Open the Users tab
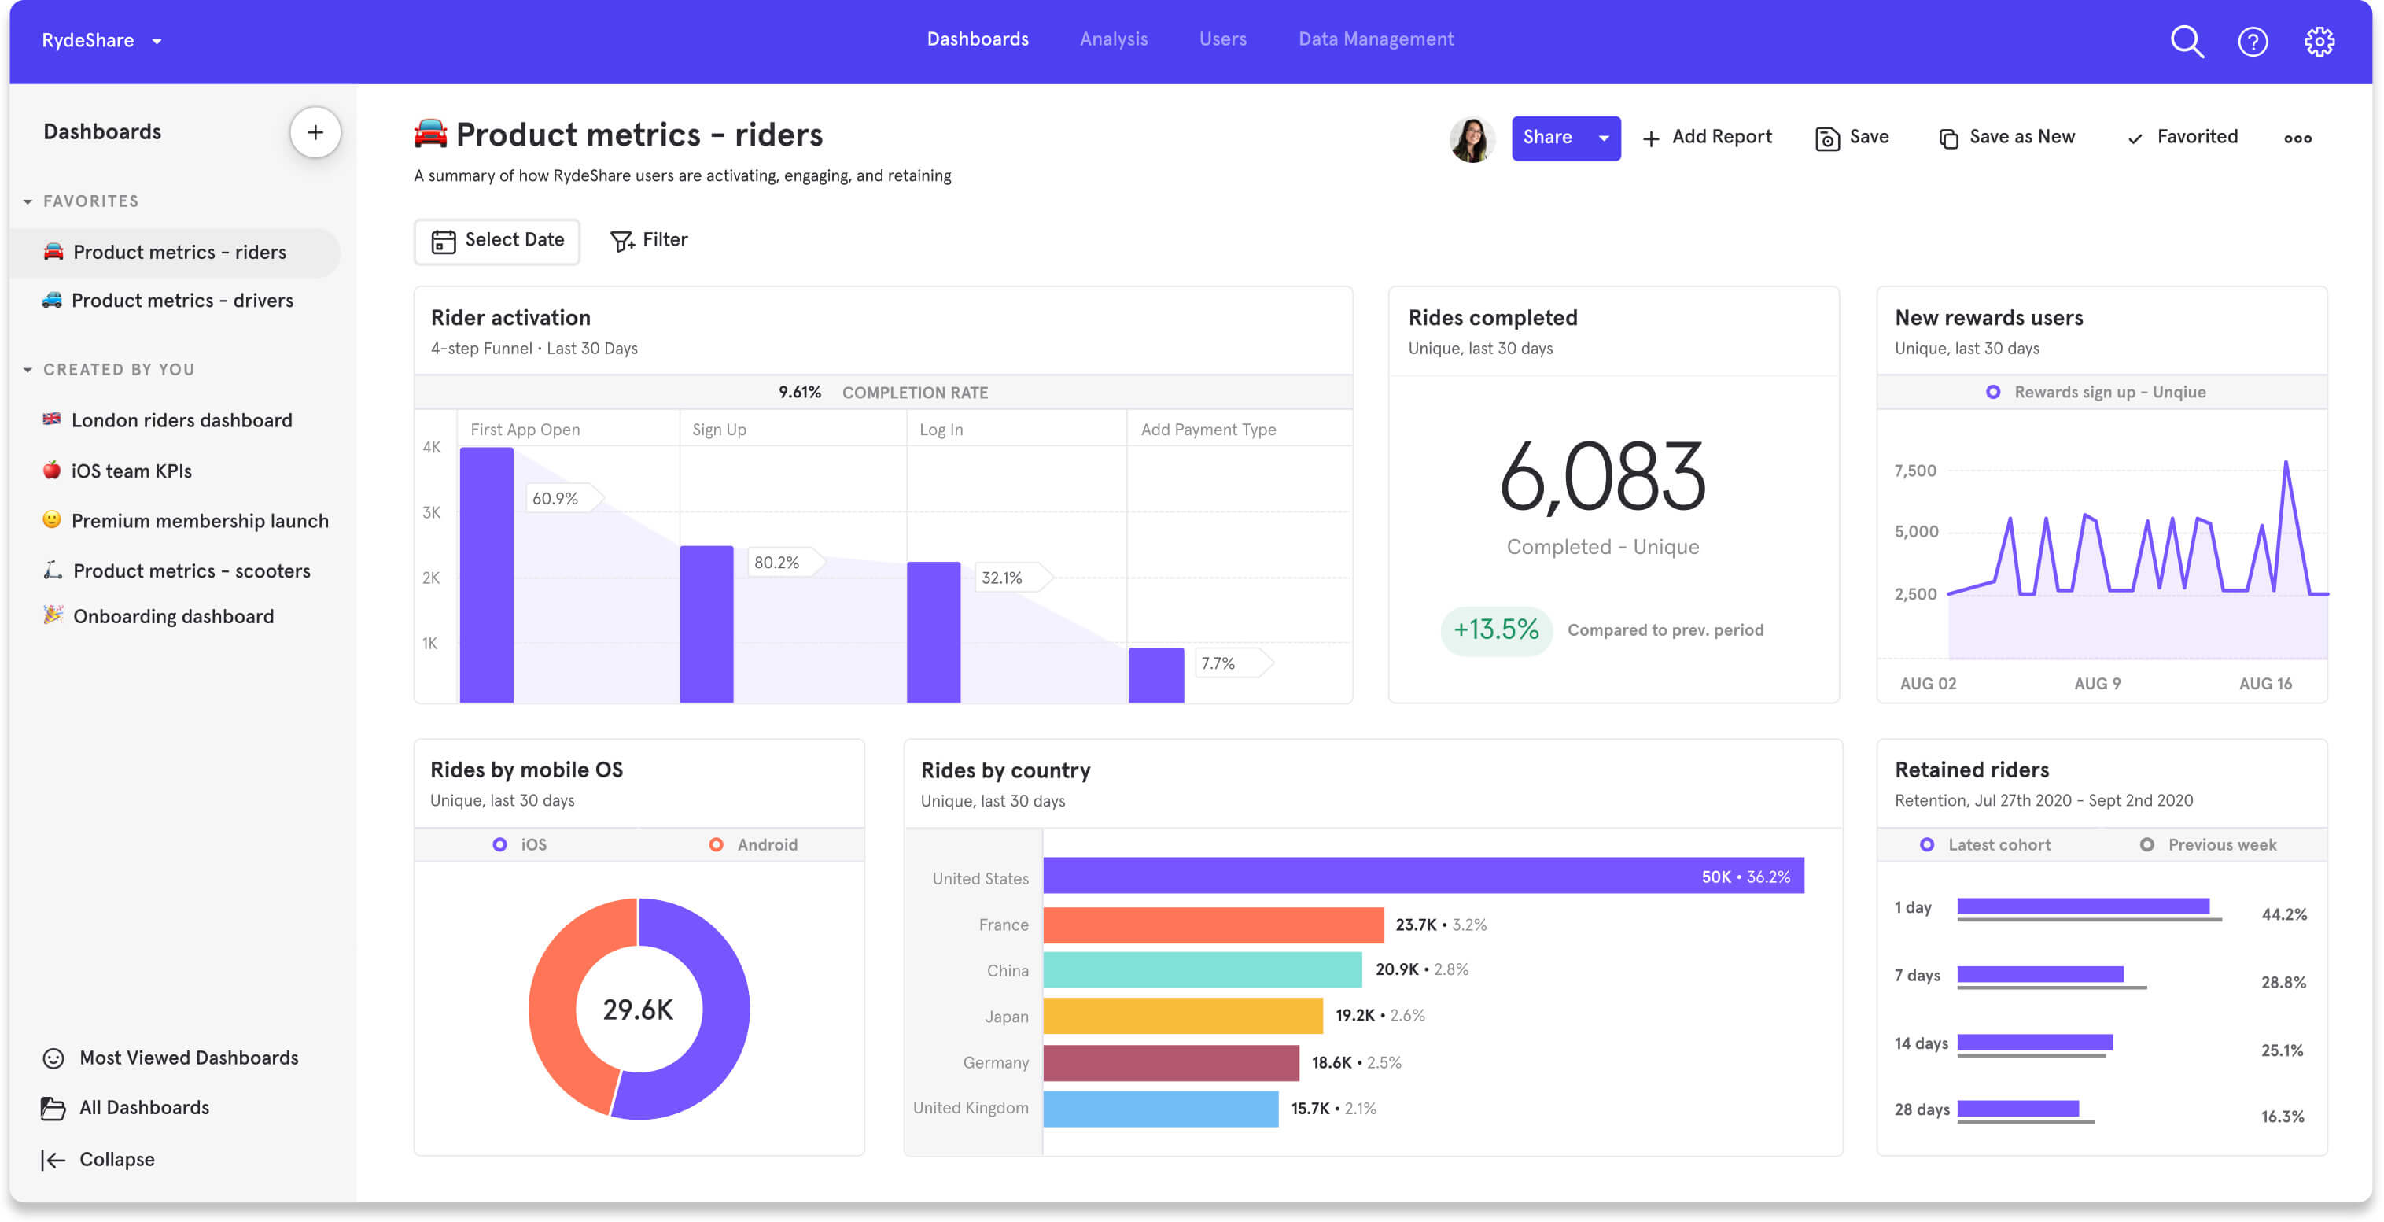Image resolution: width=2384 pixels, height=1222 pixels. tap(1222, 39)
